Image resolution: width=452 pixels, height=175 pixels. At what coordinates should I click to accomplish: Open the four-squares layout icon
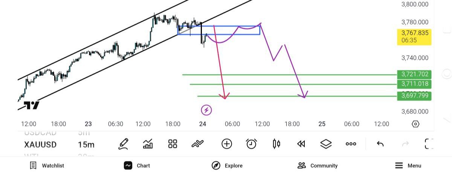(x=173, y=144)
